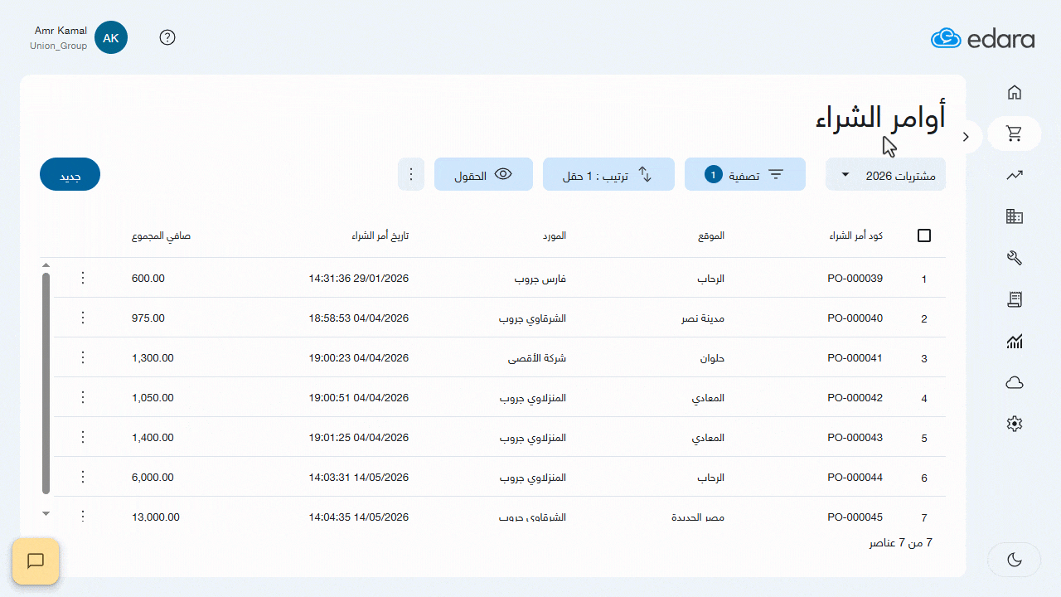Open the cloud sidebar icon
This screenshot has height=597, width=1061.
coord(1014,382)
